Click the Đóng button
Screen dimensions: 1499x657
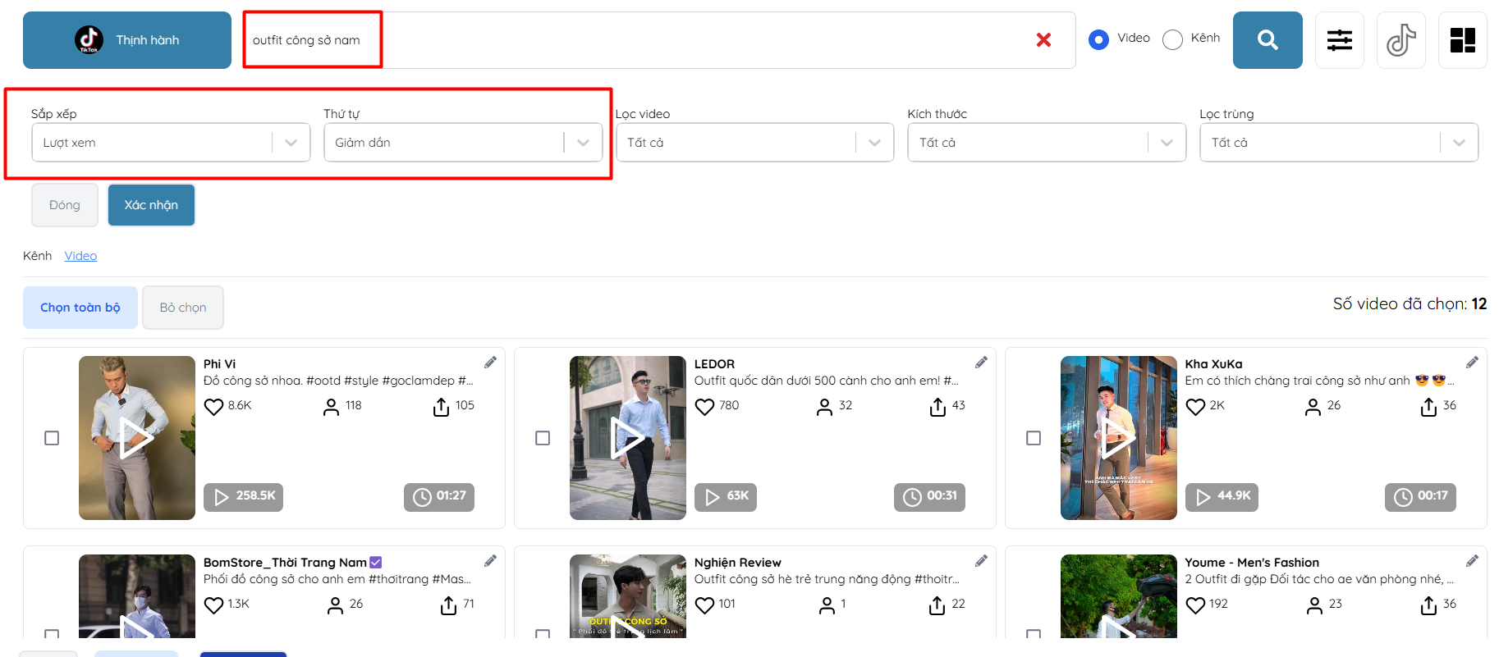click(65, 205)
